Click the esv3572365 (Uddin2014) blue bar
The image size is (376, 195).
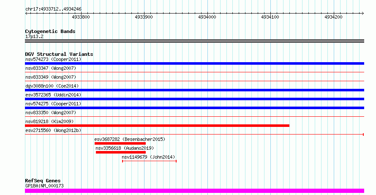tap(194, 99)
